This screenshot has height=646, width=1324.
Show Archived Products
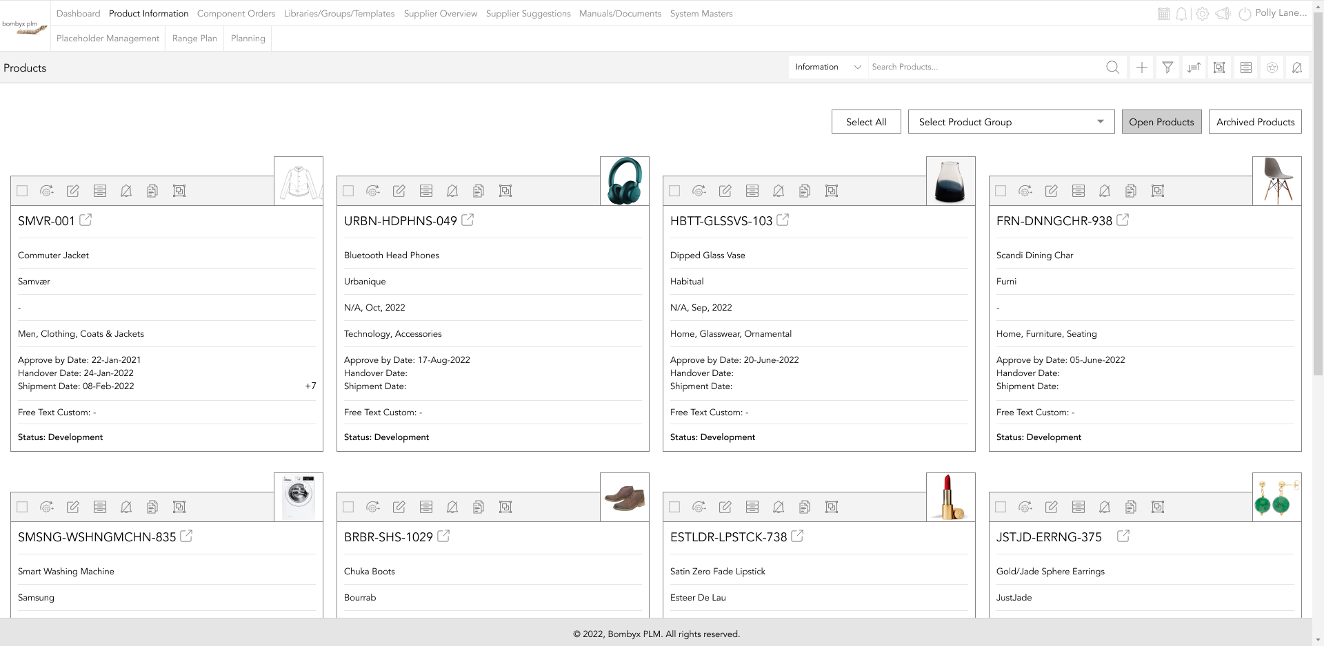1255,122
